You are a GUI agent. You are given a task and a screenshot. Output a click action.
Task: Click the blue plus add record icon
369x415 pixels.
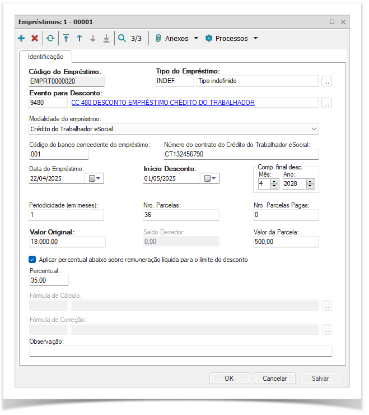[x=21, y=39]
